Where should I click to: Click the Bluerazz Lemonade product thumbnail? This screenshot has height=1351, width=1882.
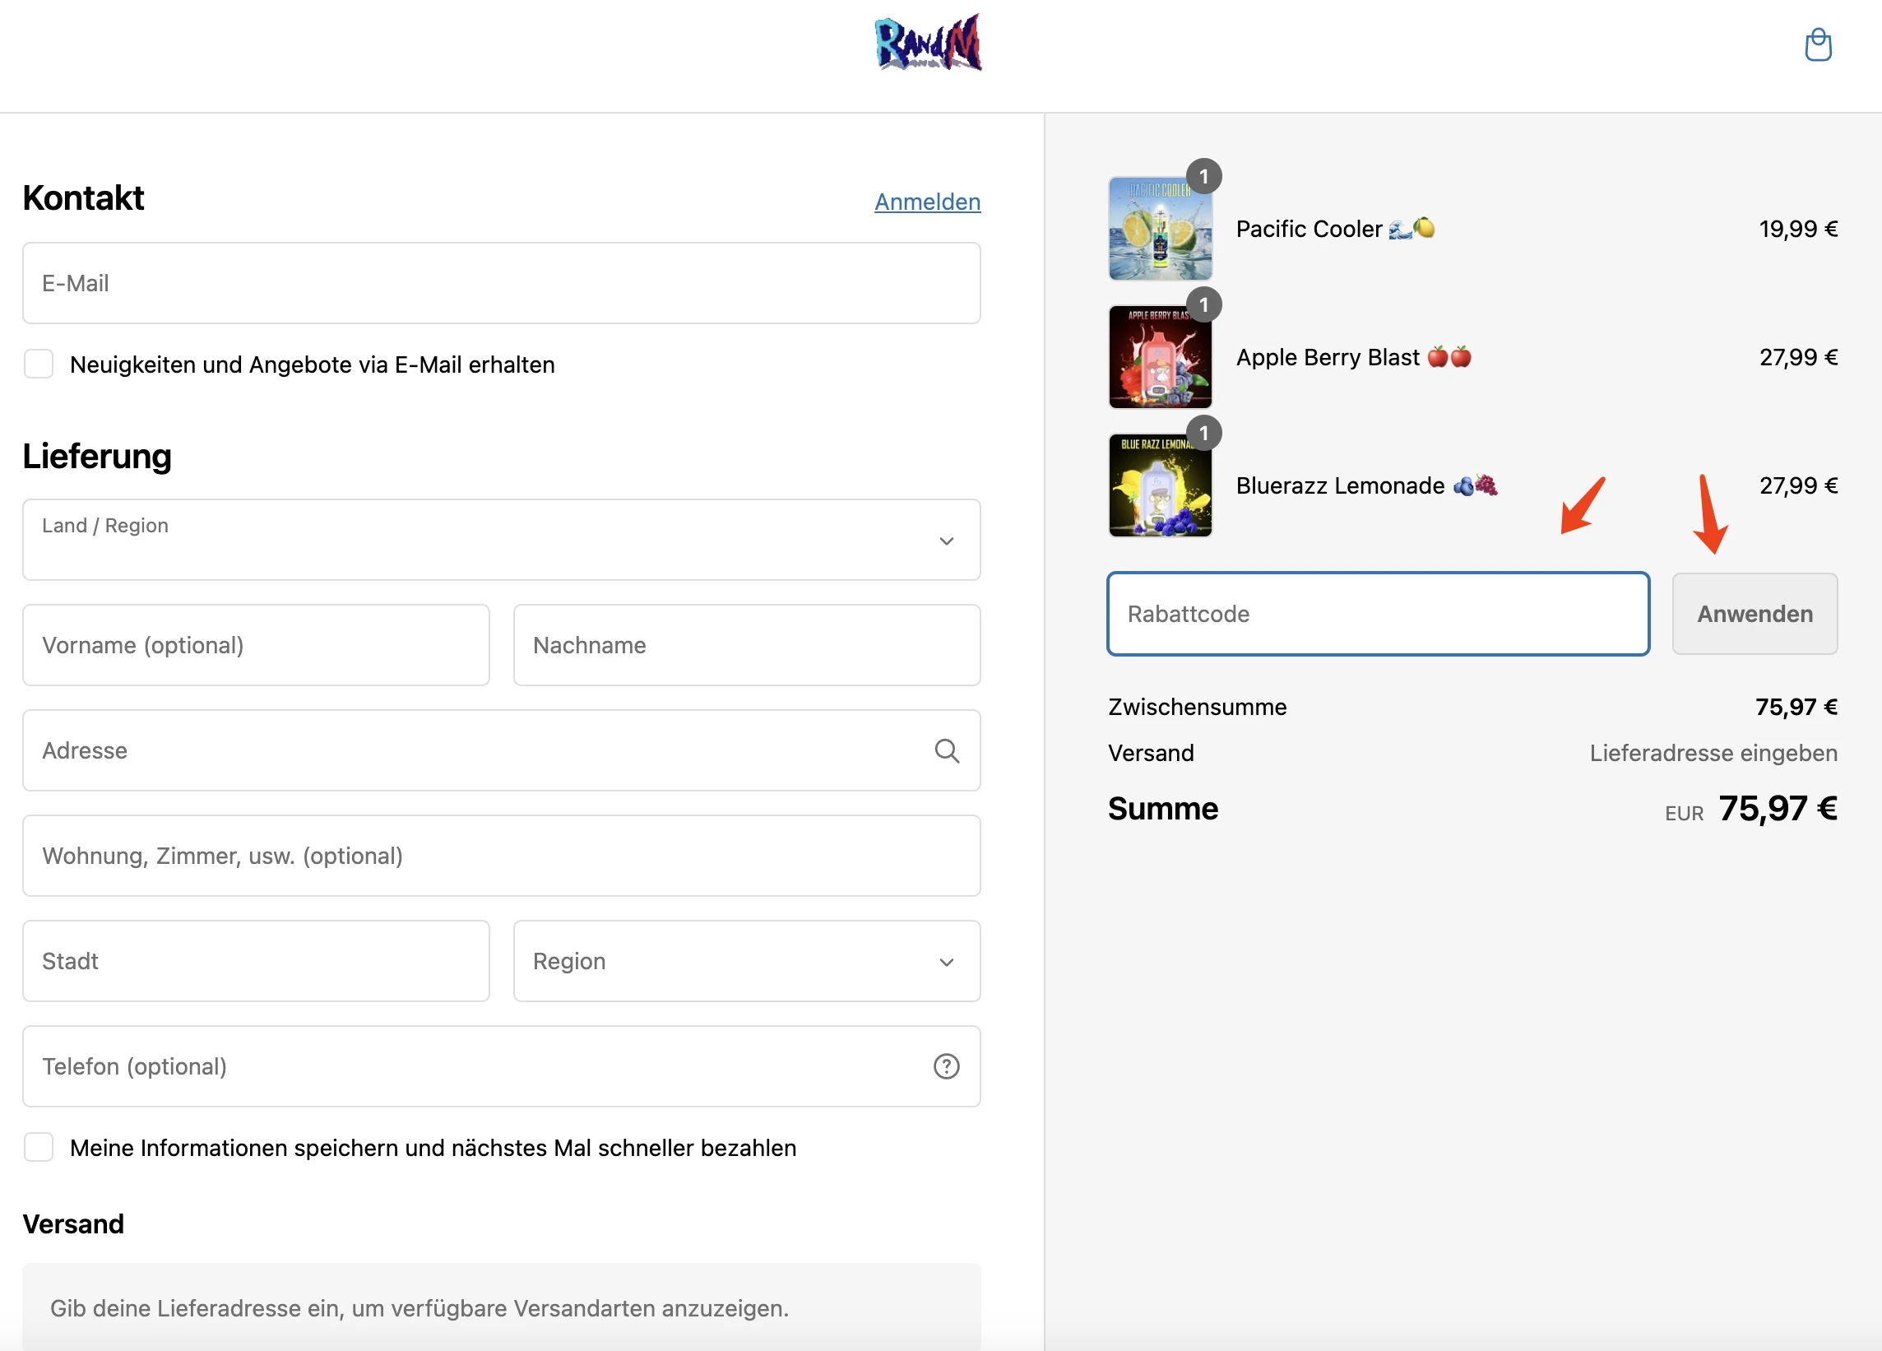(1159, 482)
